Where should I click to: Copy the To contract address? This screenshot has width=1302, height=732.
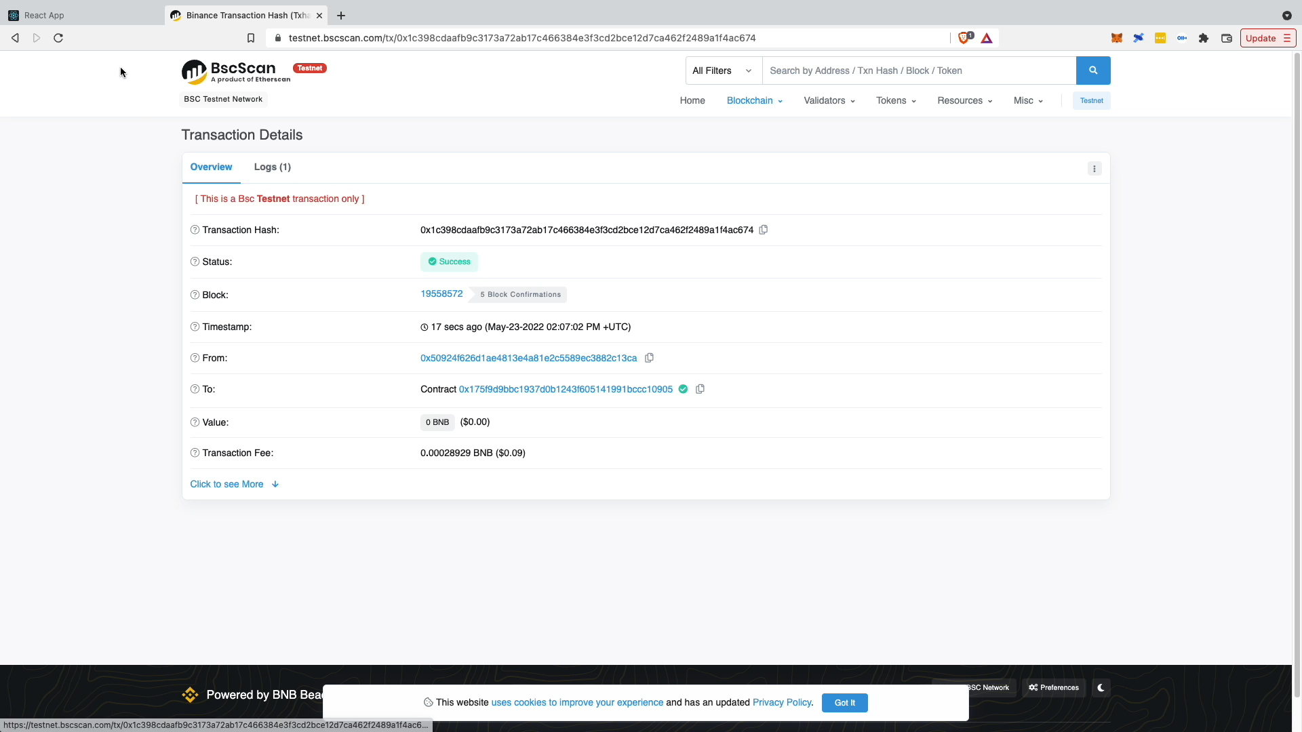click(700, 389)
